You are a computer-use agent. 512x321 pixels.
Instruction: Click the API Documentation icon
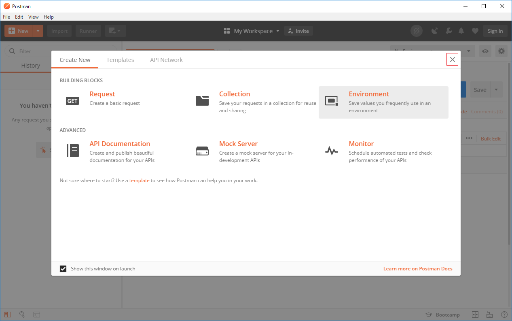pos(72,151)
